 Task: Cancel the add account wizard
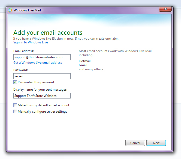click(135, 143)
